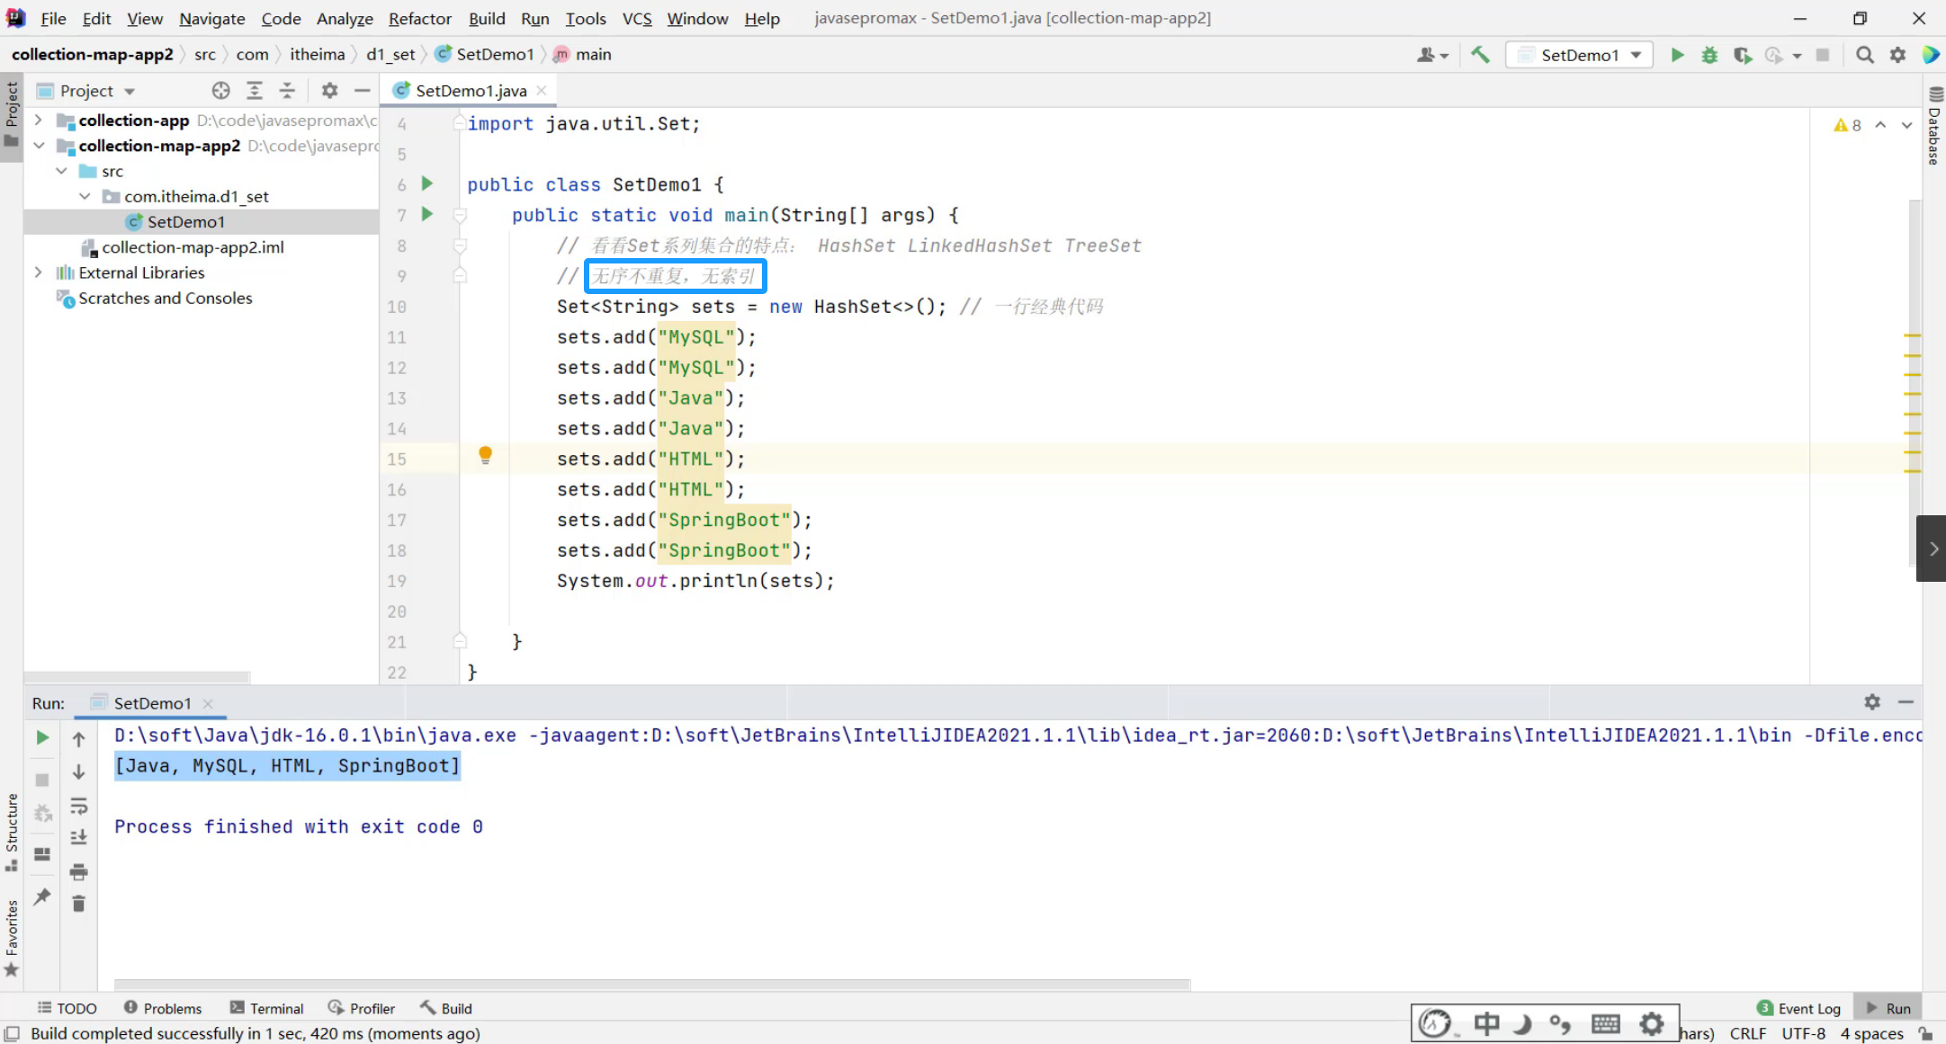Open Search Everywhere magnifier icon
Screen dimensions: 1946x1044
[1864, 55]
